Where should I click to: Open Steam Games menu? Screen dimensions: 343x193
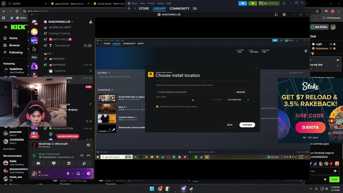(x=161, y=3)
